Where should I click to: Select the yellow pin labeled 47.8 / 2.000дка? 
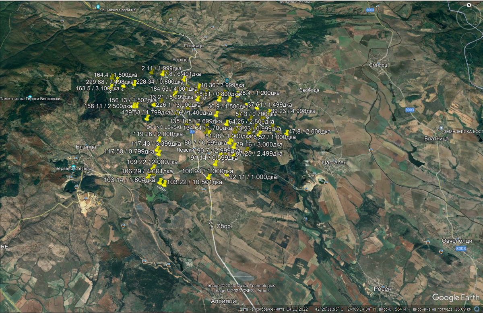(x=286, y=133)
